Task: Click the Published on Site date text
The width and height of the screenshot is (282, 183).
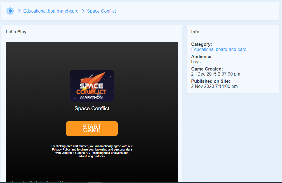Action: [x=214, y=86]
